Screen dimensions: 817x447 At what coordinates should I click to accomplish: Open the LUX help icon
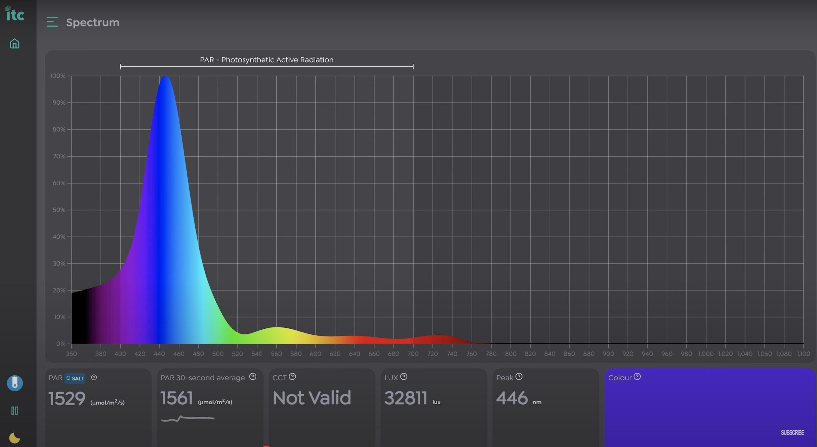(x=404, y=377)
